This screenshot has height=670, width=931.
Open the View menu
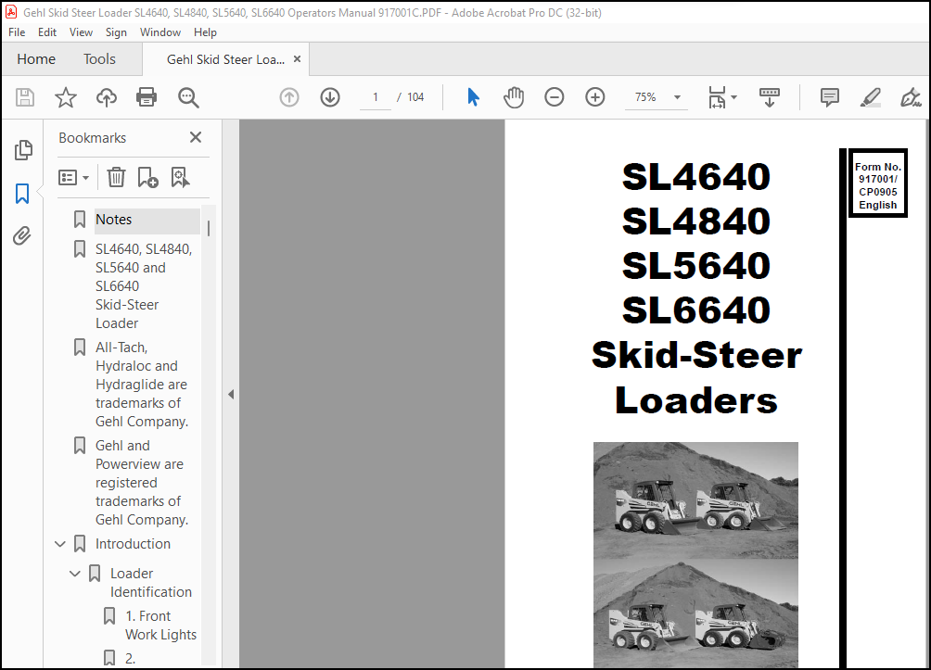click(81, 32)
